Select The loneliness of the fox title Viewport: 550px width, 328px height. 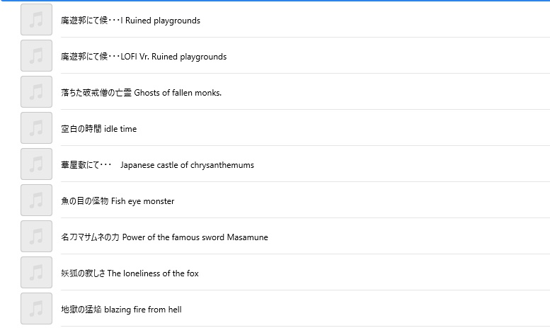point(130,273)
